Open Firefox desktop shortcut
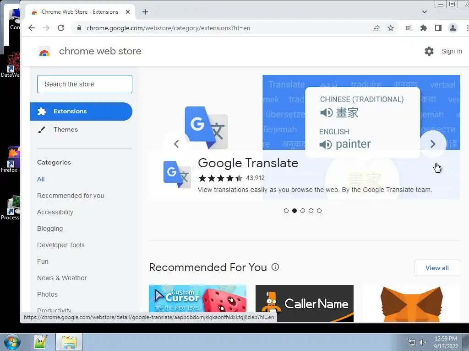 [10, 160]
